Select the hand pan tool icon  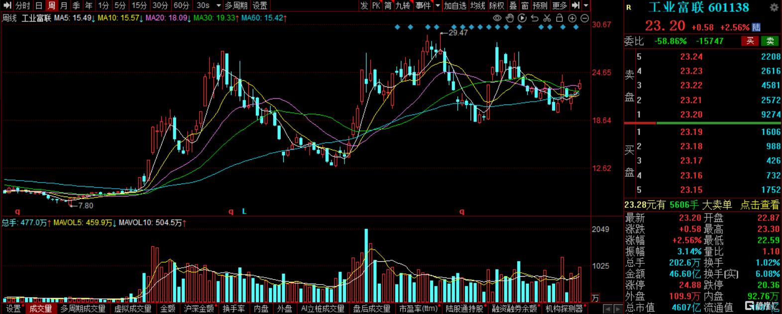coord(510,18)
